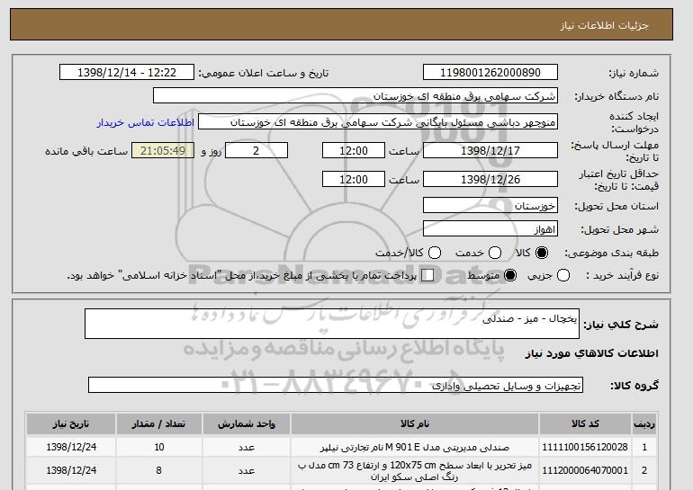
Task: Click the remaining days field showing 2
Action: [x=256, y=150]
